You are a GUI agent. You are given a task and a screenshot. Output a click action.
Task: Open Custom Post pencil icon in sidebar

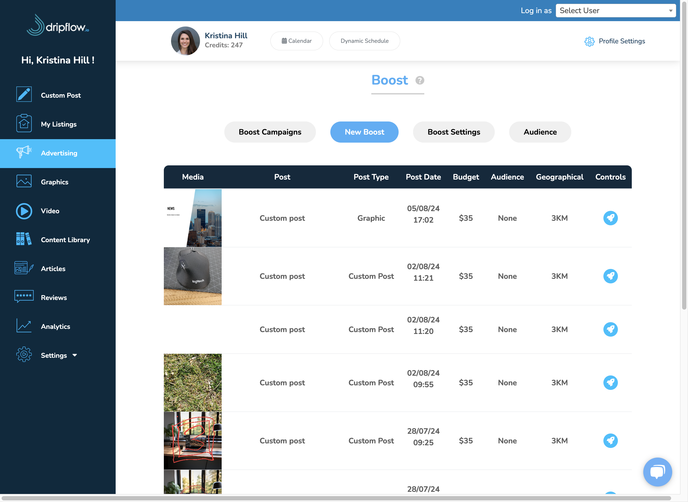[x=24, y=94]
